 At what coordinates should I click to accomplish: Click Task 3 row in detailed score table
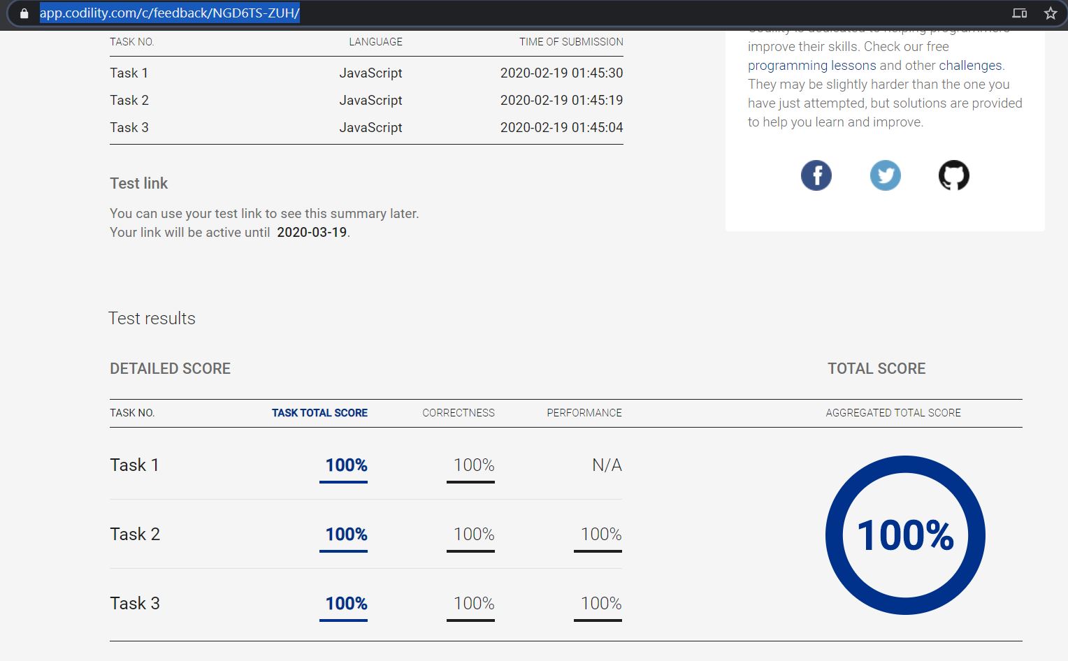(366, 604)
